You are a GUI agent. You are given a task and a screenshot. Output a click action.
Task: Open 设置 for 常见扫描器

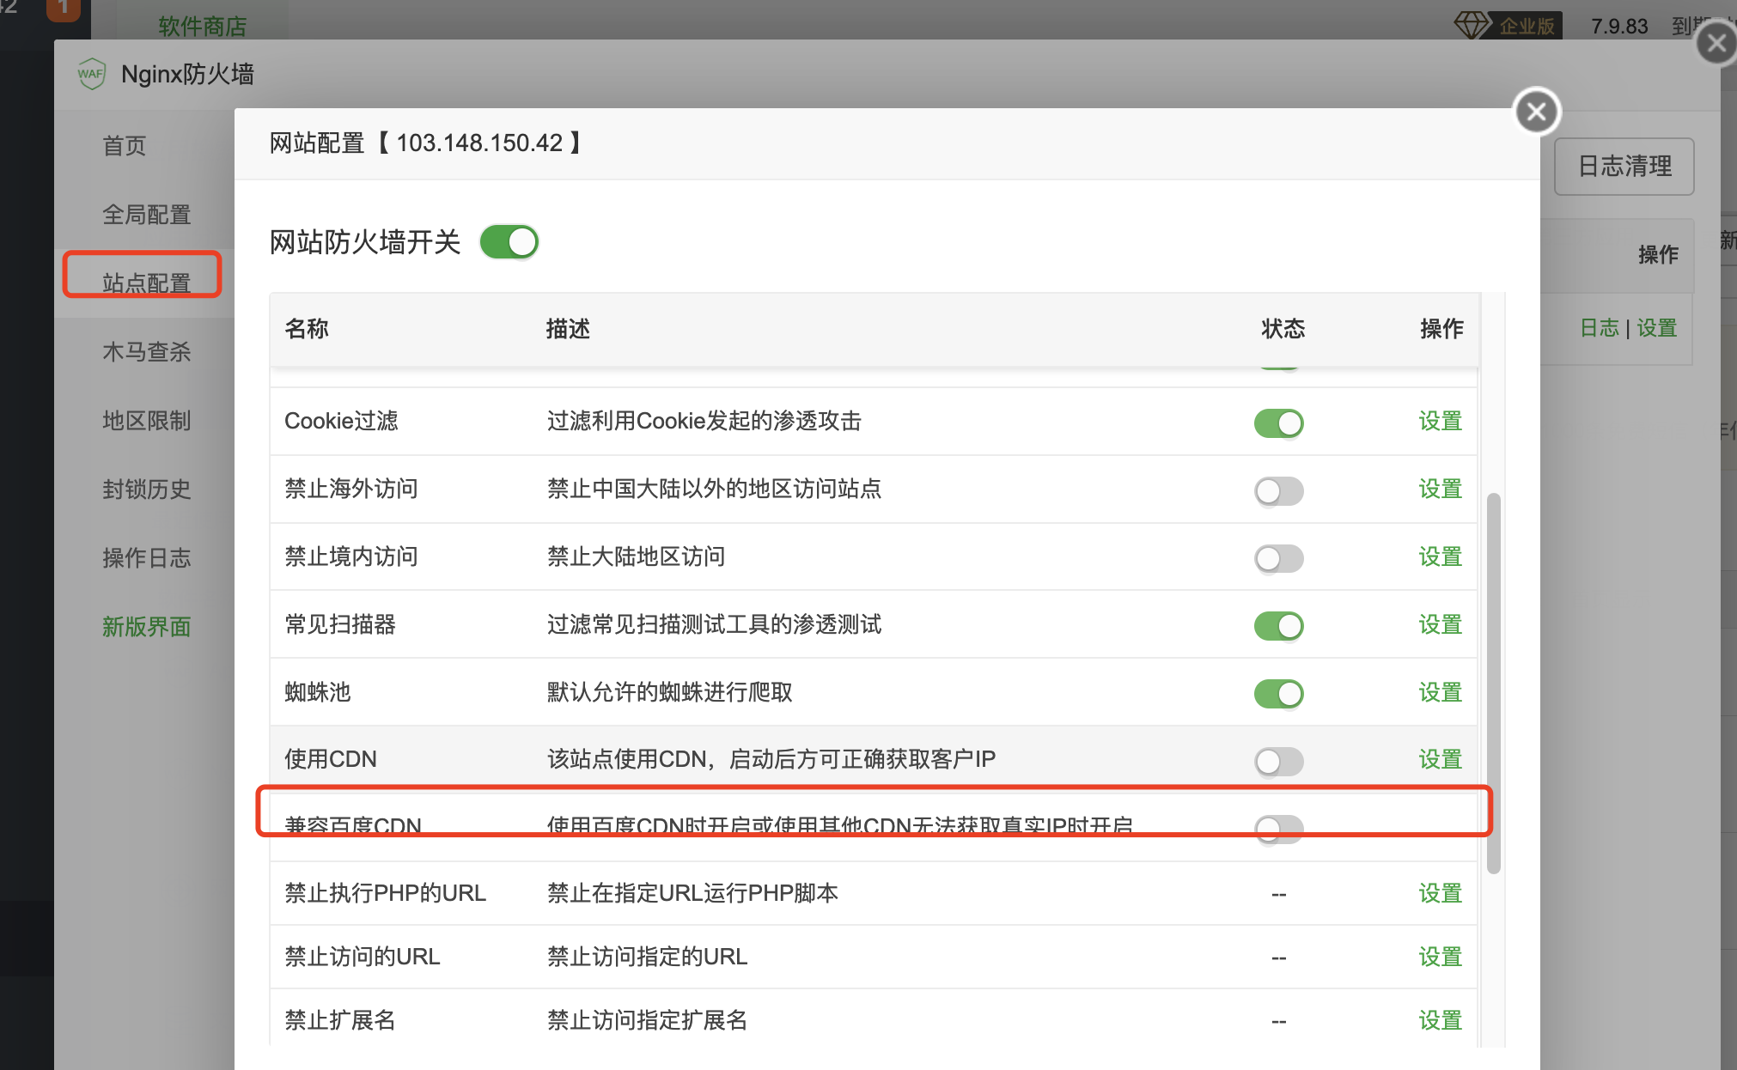point(1440,624)
